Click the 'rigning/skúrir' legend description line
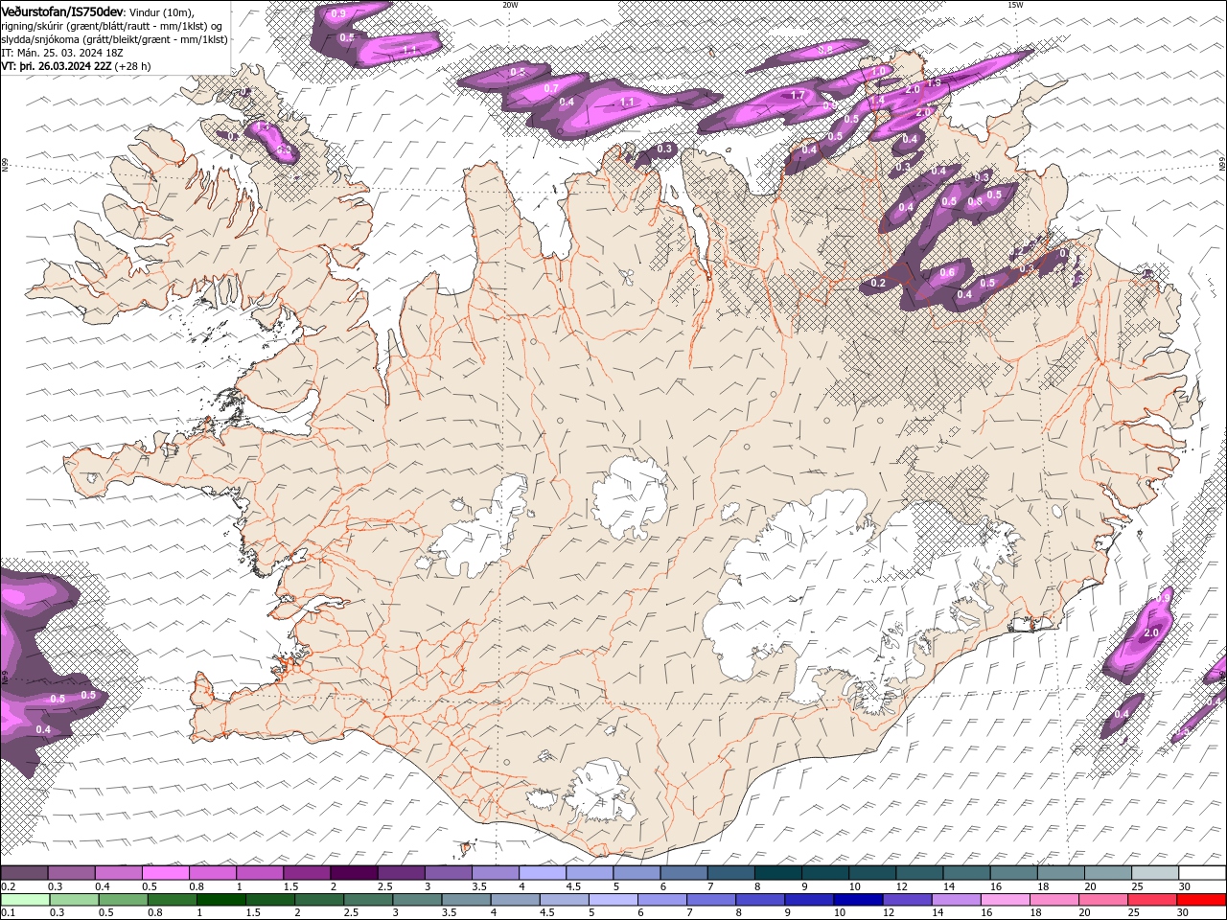1227x920 pixels. pyautogui.click(x=111, y=26)
